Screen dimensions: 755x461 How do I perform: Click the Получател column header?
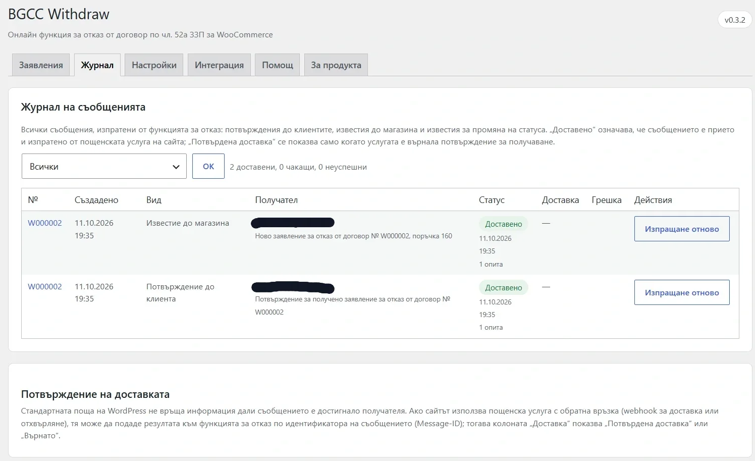coord(277,200)
